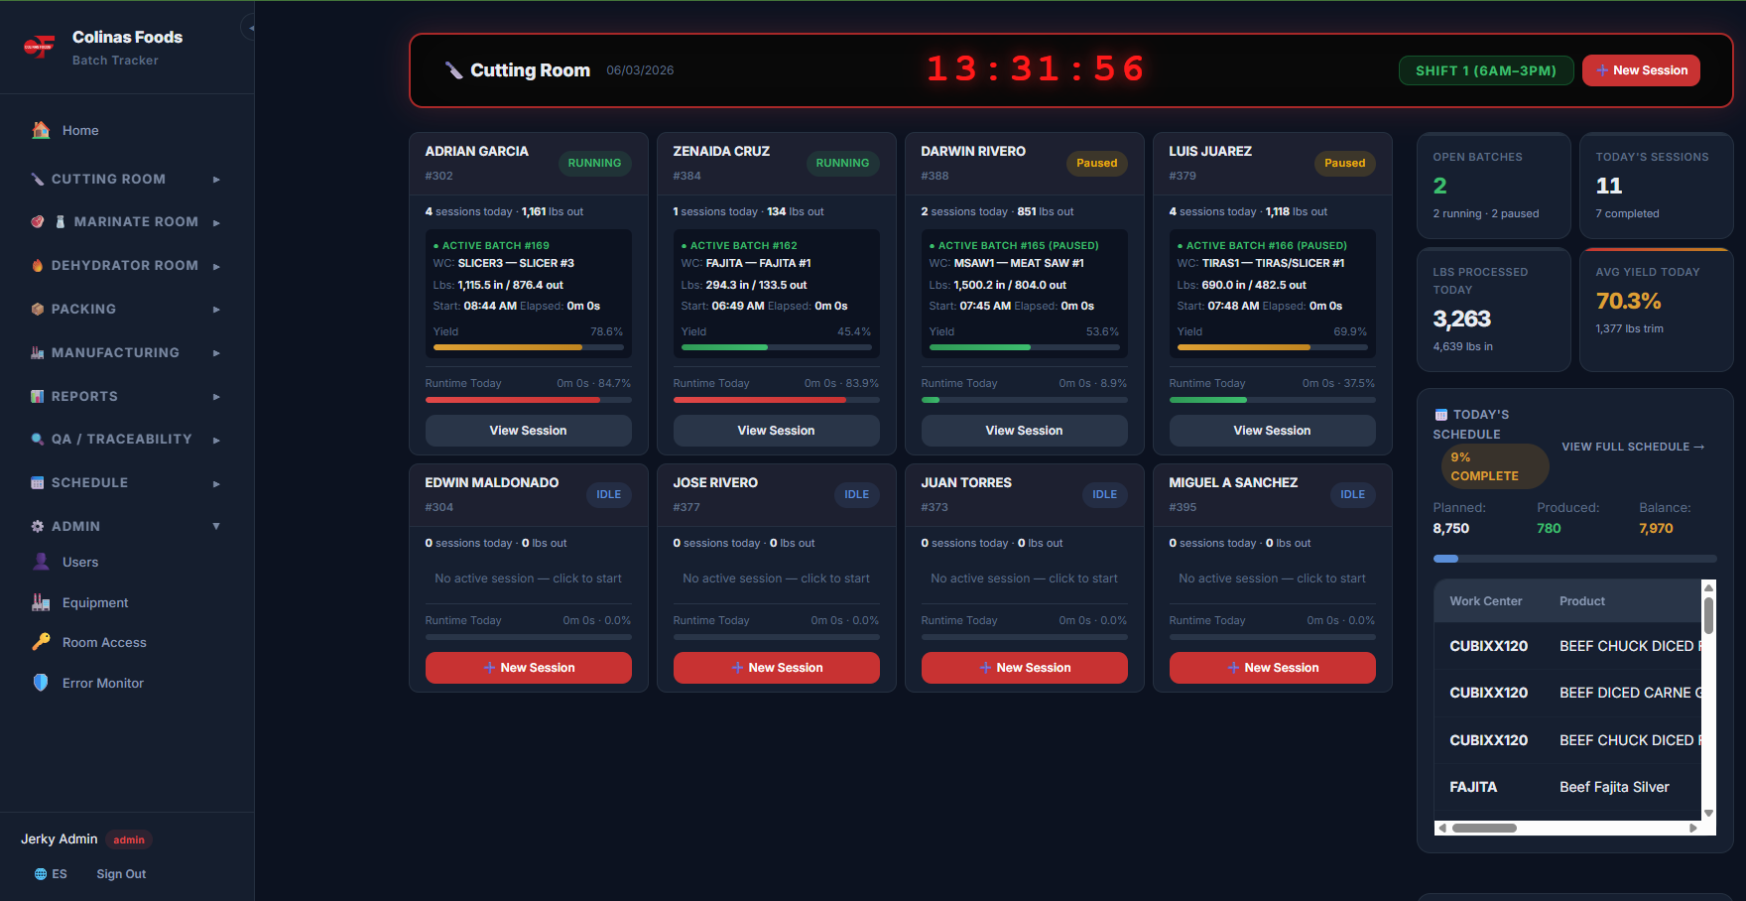
Task: Expand the Reports menu arrow
Action: point(216,397)
